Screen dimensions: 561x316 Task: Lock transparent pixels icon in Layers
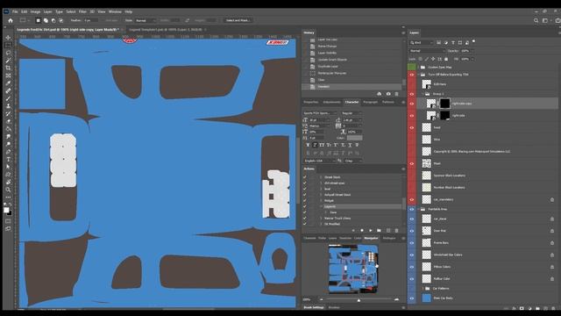(421, 59)
